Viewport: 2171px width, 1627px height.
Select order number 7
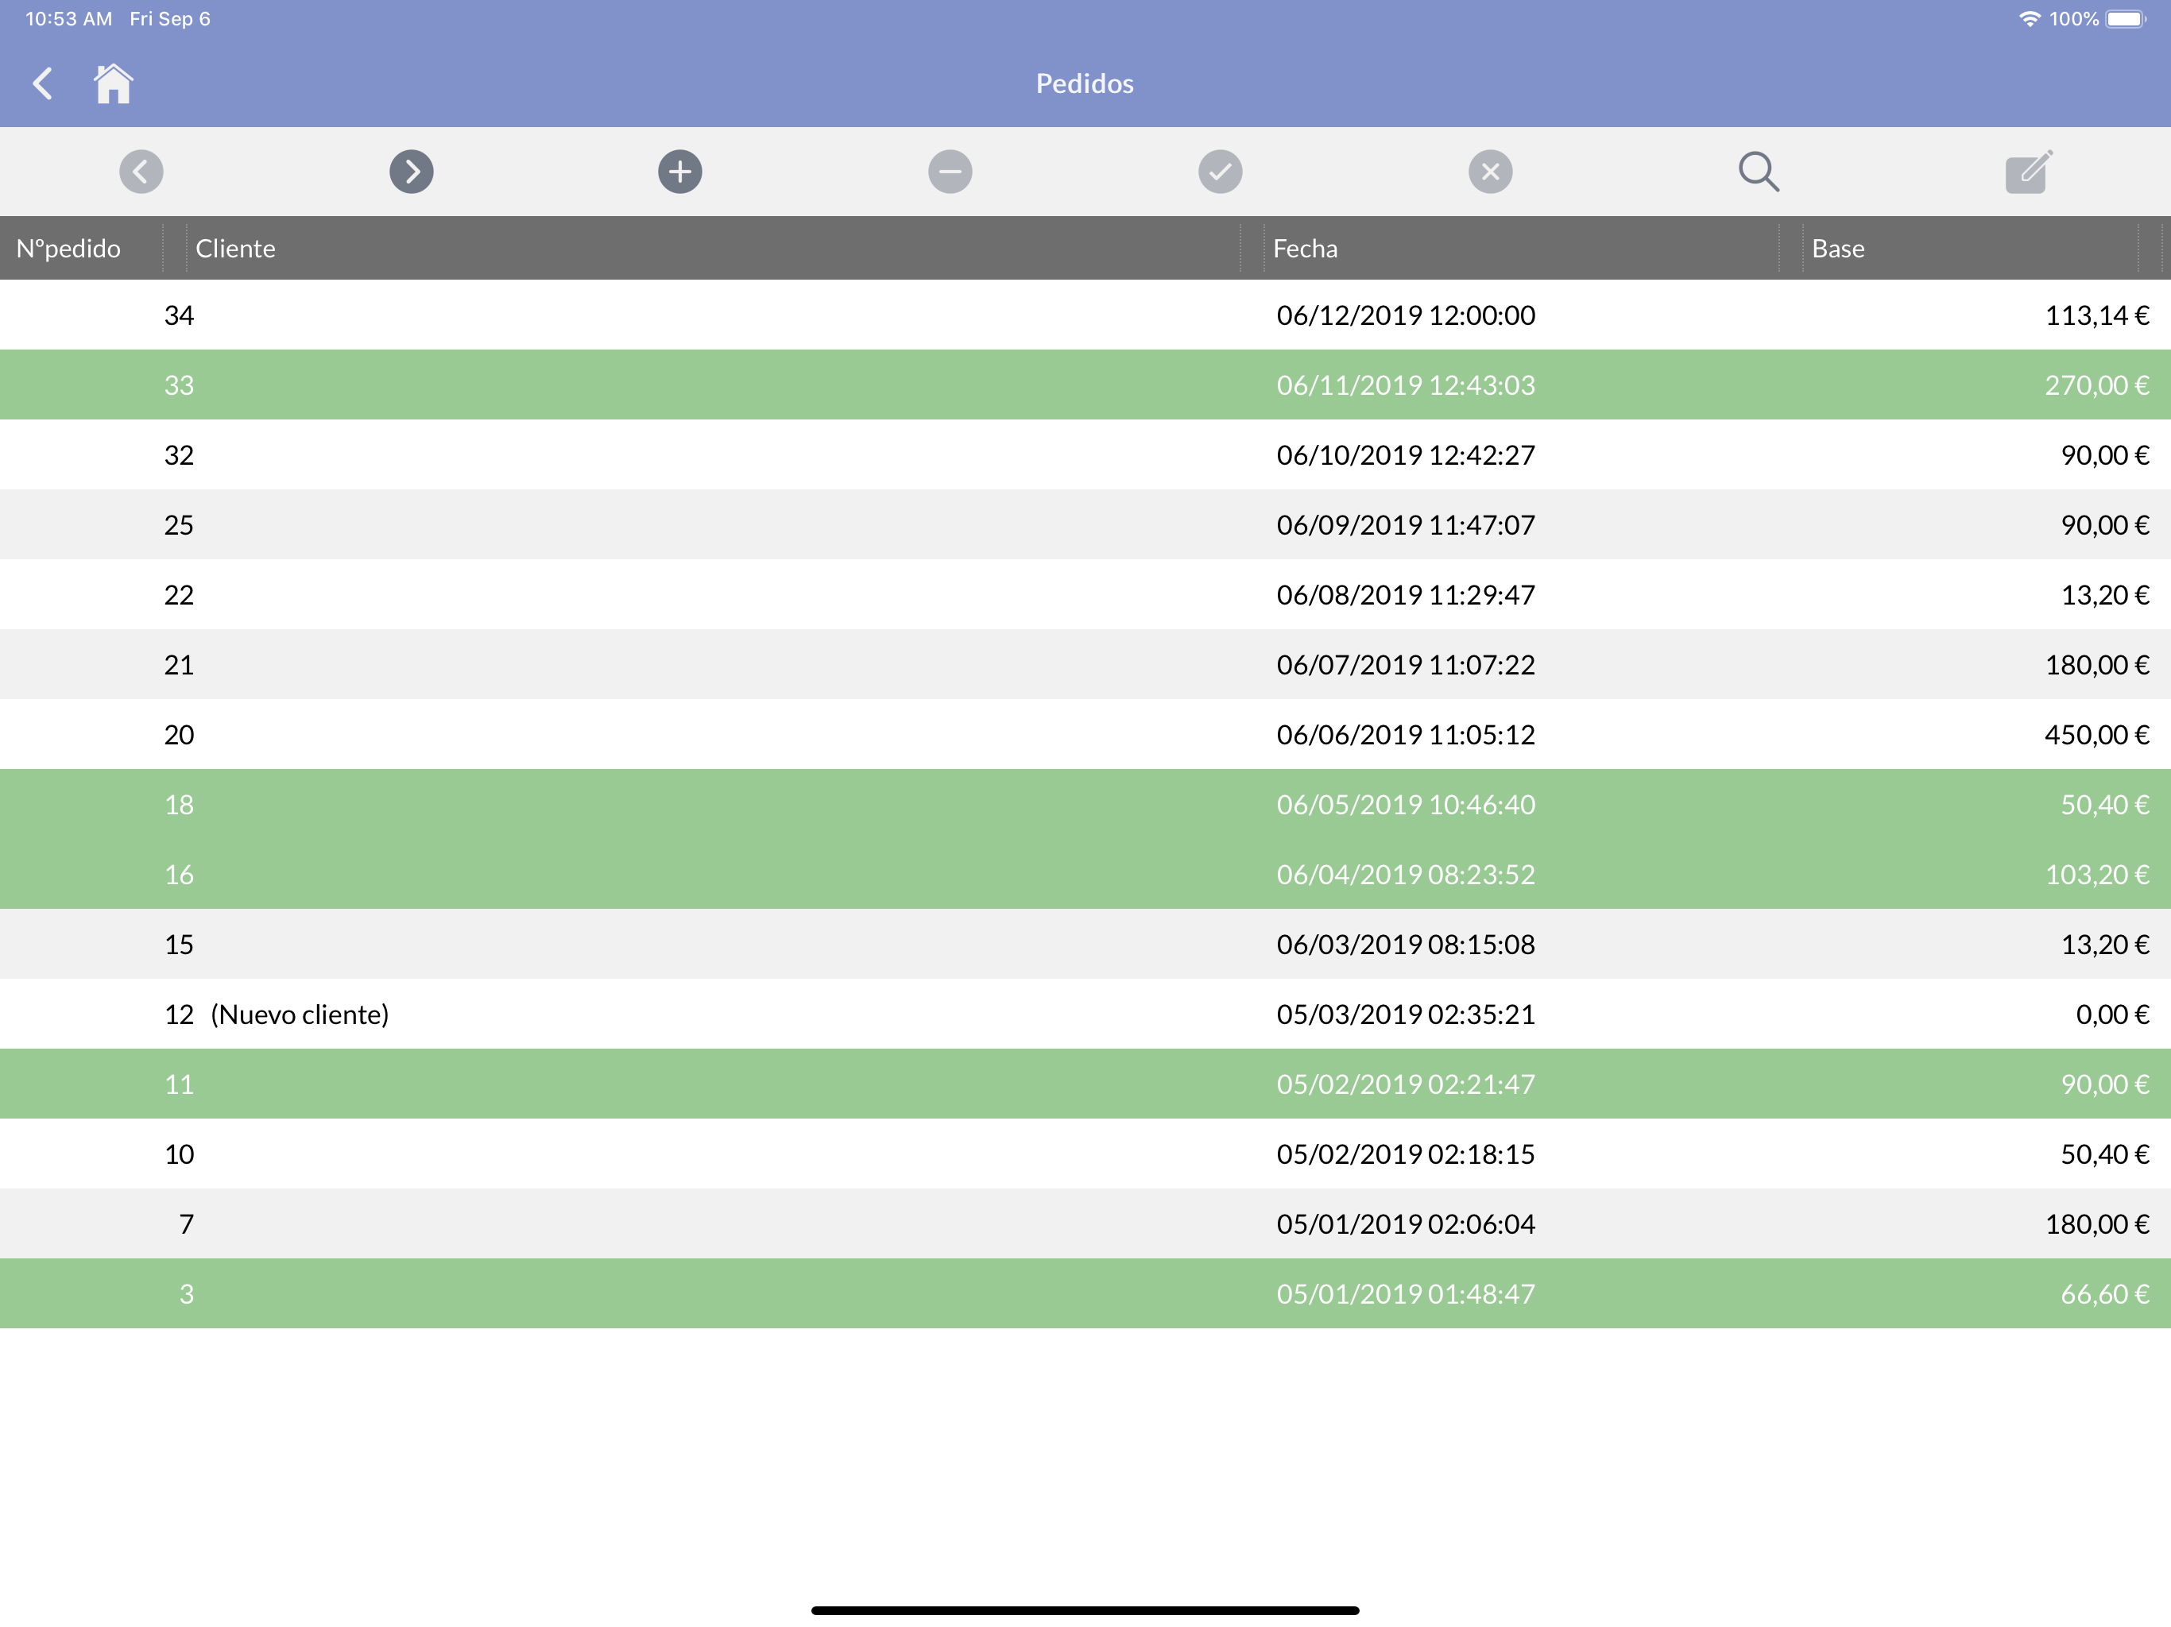tap(1085, 1223)
